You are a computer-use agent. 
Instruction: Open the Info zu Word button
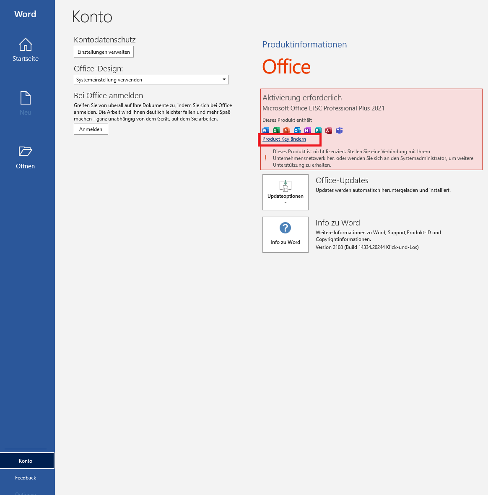coord(286,234)
